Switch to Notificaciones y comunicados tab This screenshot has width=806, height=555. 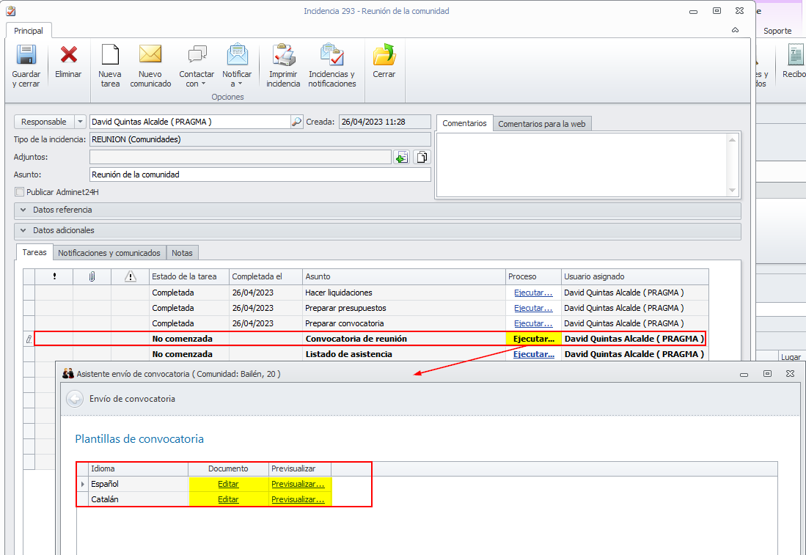click(109, 253)
